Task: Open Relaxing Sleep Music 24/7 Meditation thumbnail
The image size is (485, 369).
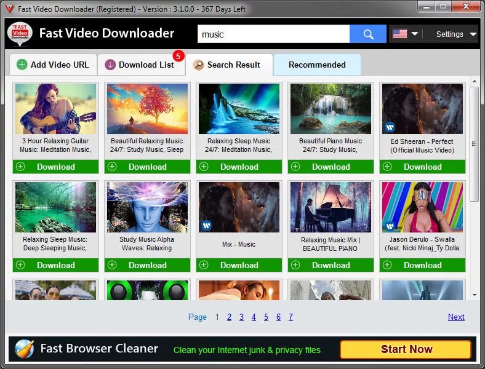Action: click(239, 109)
